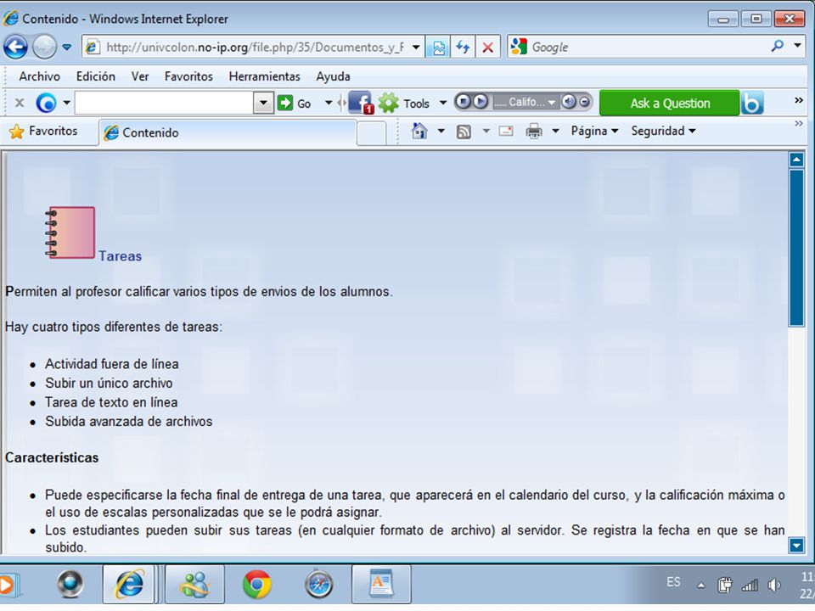Open Safari compass icon in taskbar
Viewport: 815px width, 611px height.
318,585
